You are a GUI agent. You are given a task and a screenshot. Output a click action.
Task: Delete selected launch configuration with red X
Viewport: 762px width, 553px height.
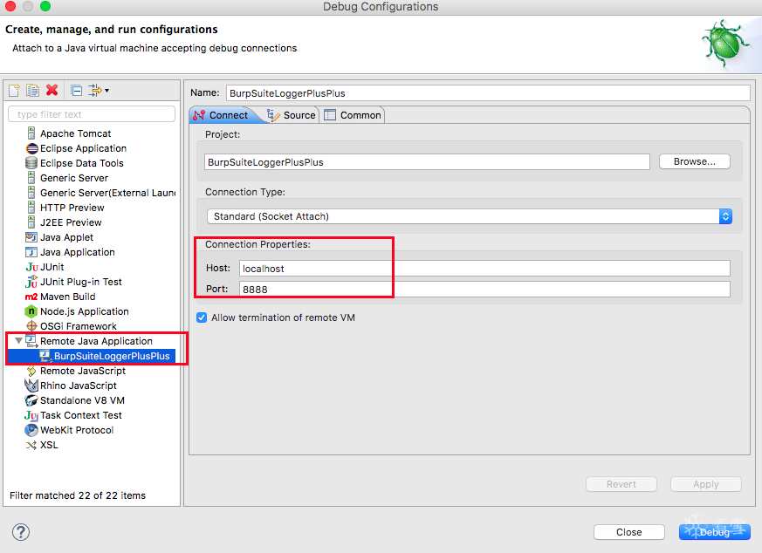point(52,91)
